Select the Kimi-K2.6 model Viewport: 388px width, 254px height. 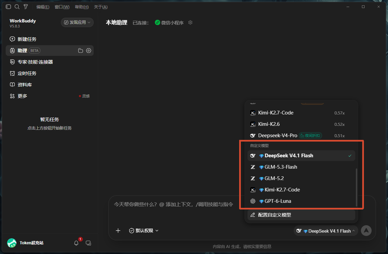[301, 124]
